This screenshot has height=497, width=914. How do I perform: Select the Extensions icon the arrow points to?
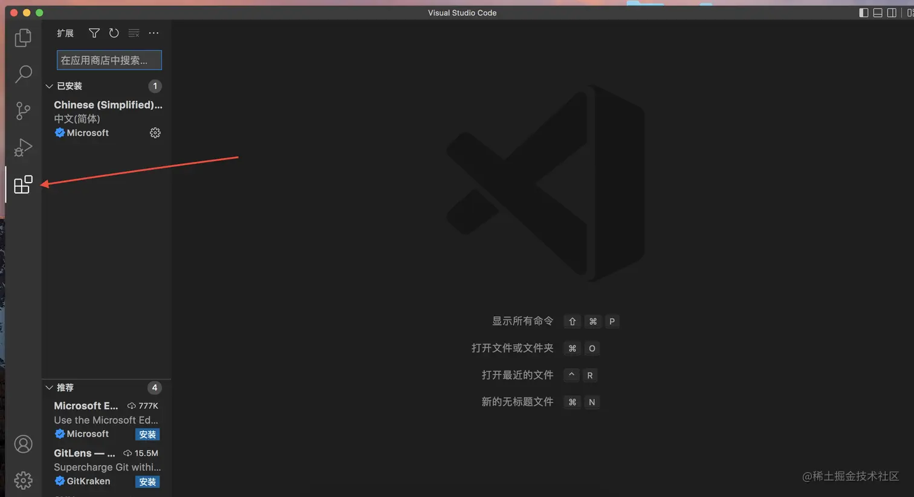23,184
